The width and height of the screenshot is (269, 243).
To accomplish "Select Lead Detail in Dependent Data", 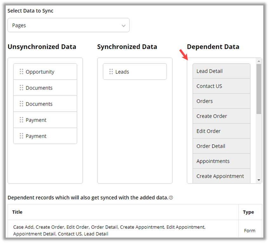I will pos(221,71).
